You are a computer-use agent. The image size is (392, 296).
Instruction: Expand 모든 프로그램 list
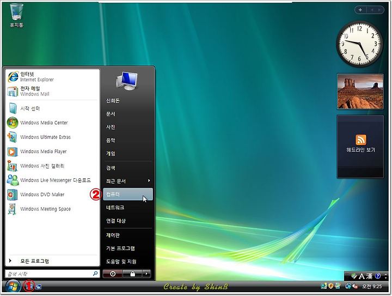[x=51, y=261]
